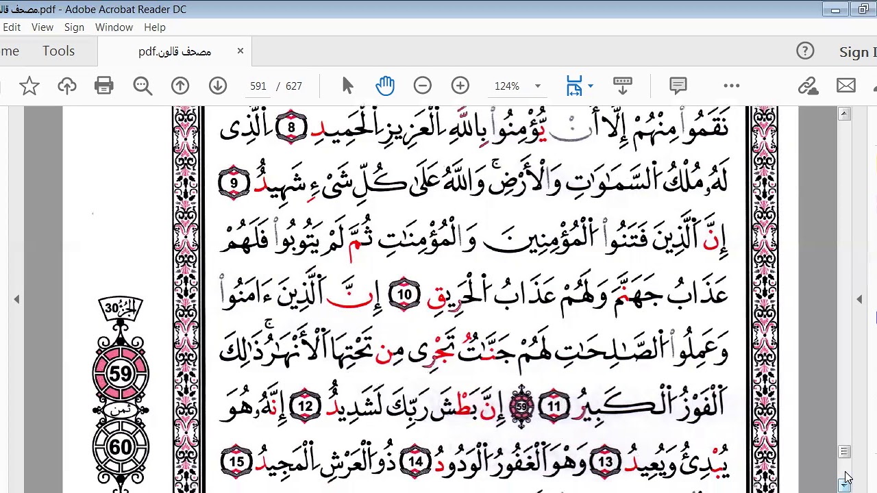Screen dimensions: 877x493
Task: Click the page number field showing 591
Action: [x=258, y=86]
